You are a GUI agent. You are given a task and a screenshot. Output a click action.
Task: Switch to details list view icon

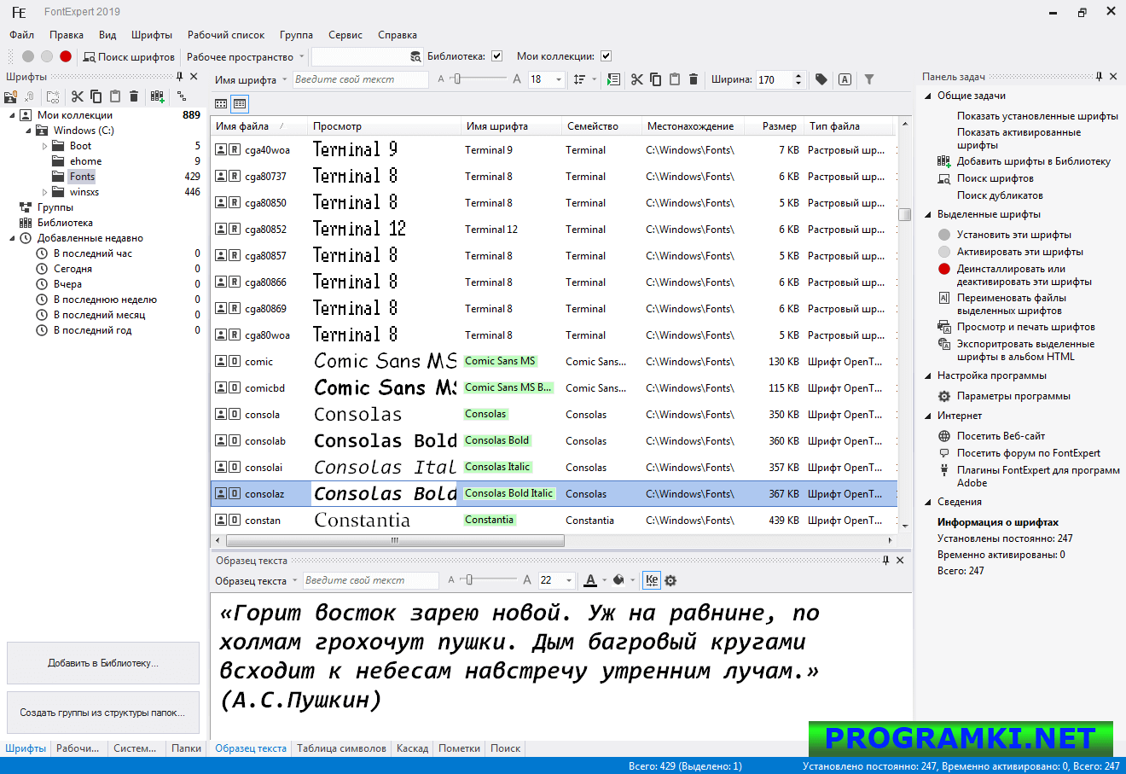click(240, 104)
